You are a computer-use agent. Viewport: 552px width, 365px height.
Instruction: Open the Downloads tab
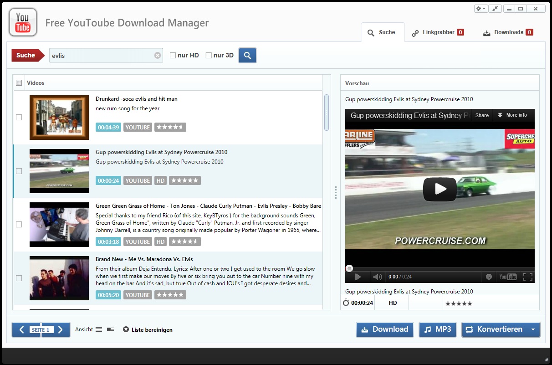coord(508,32)
